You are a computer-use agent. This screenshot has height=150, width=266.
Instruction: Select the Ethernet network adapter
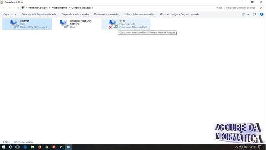point(27,24)
